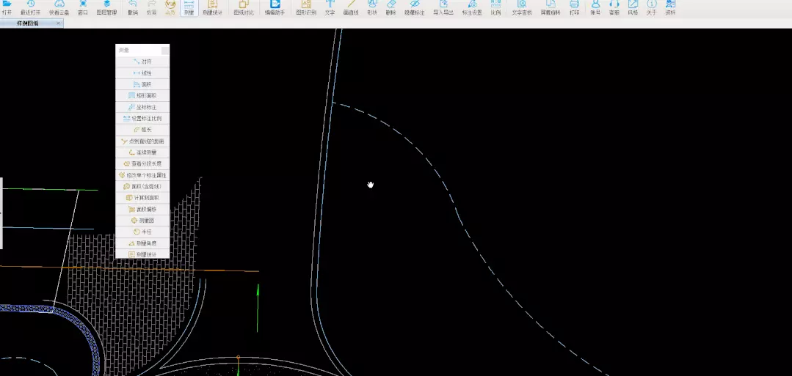The width and height of the screenshot is (792, 376).
Task: Open 标注设置 annotation settings
Action: [x=472, y=7]
